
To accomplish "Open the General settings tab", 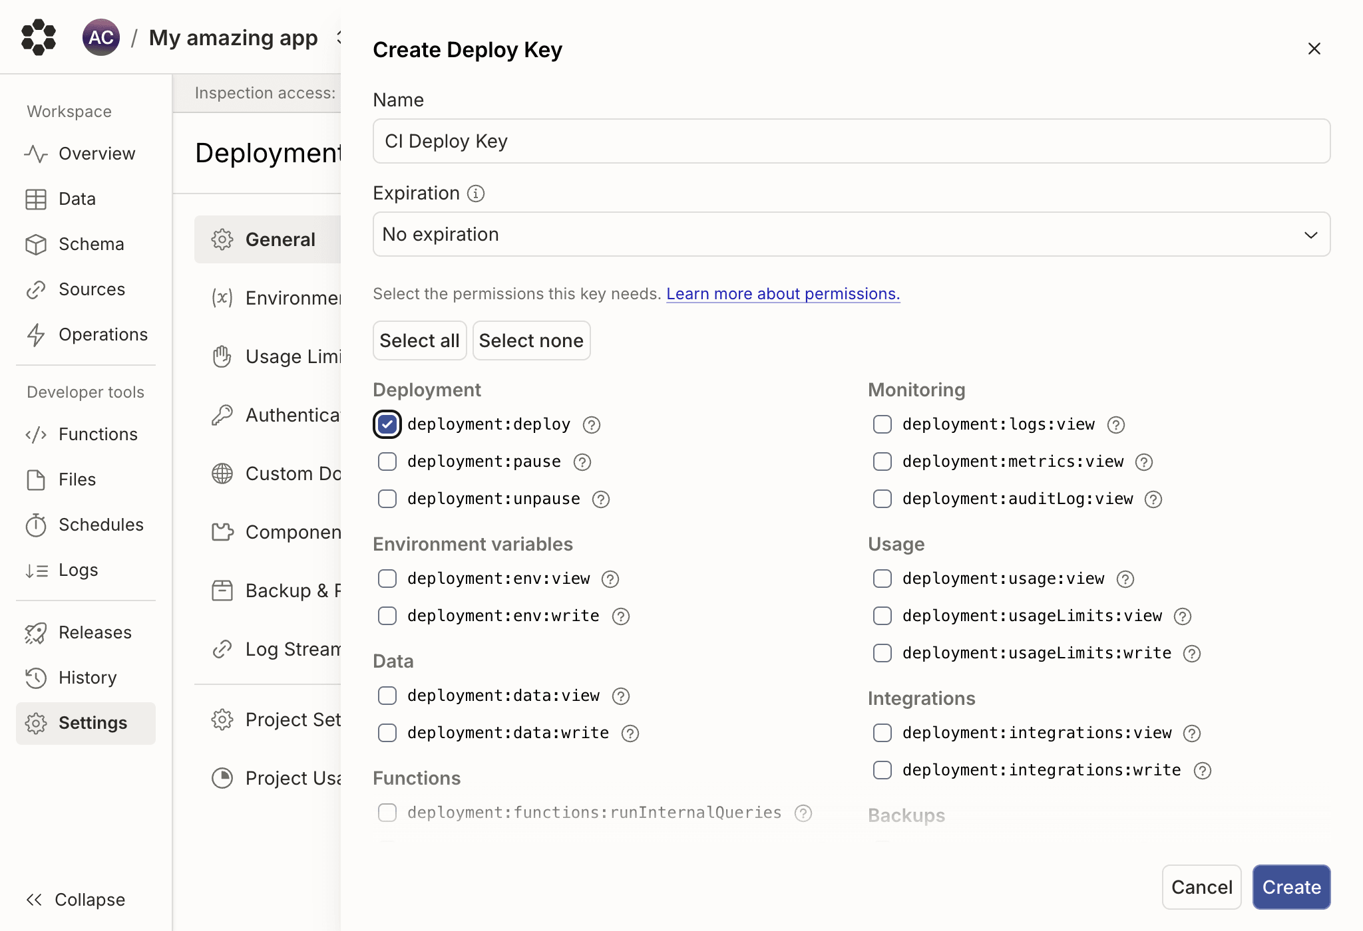I will pyautogui.click(x=268, y=239).
